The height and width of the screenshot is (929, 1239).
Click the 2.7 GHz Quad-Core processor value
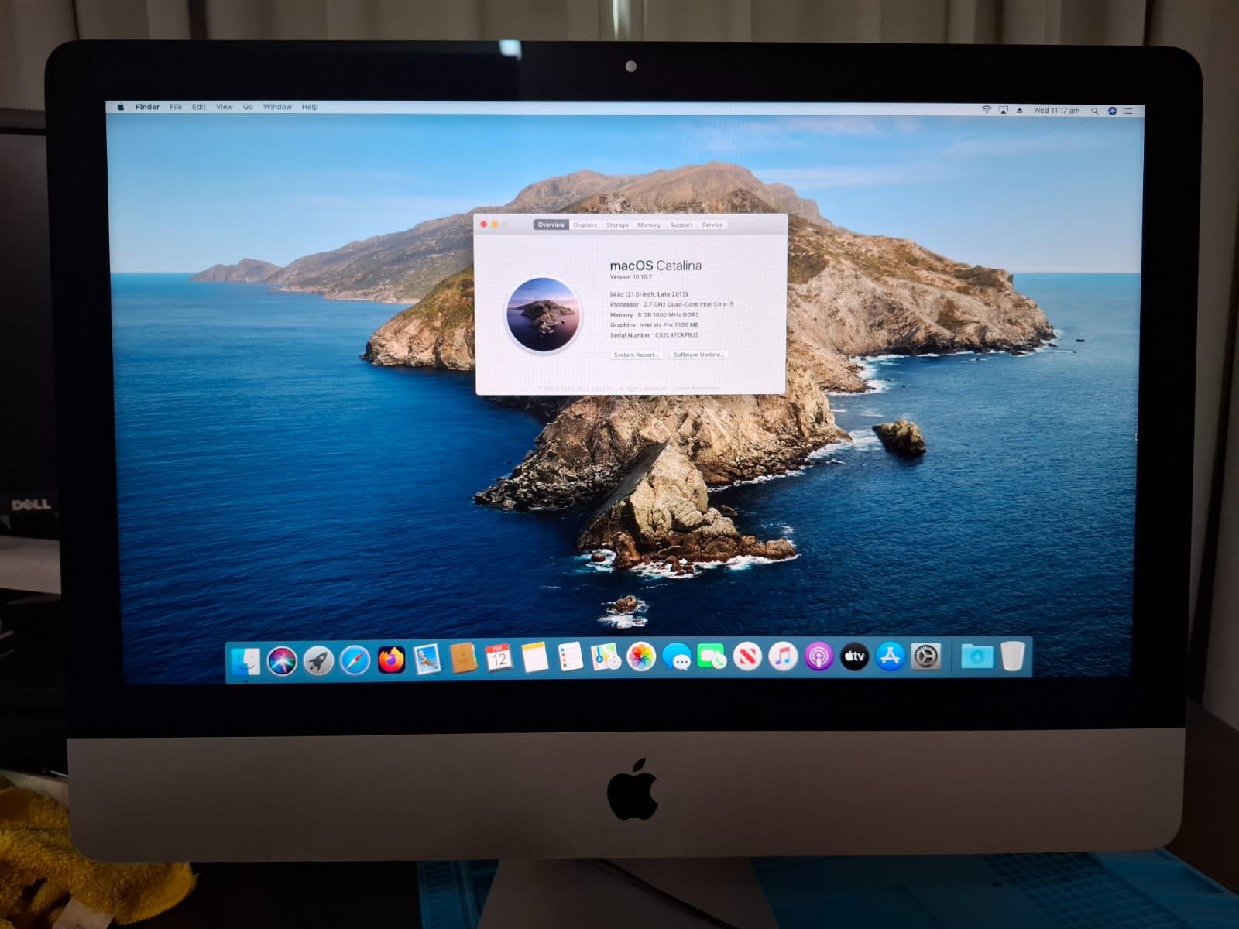[x=688, y=304]
